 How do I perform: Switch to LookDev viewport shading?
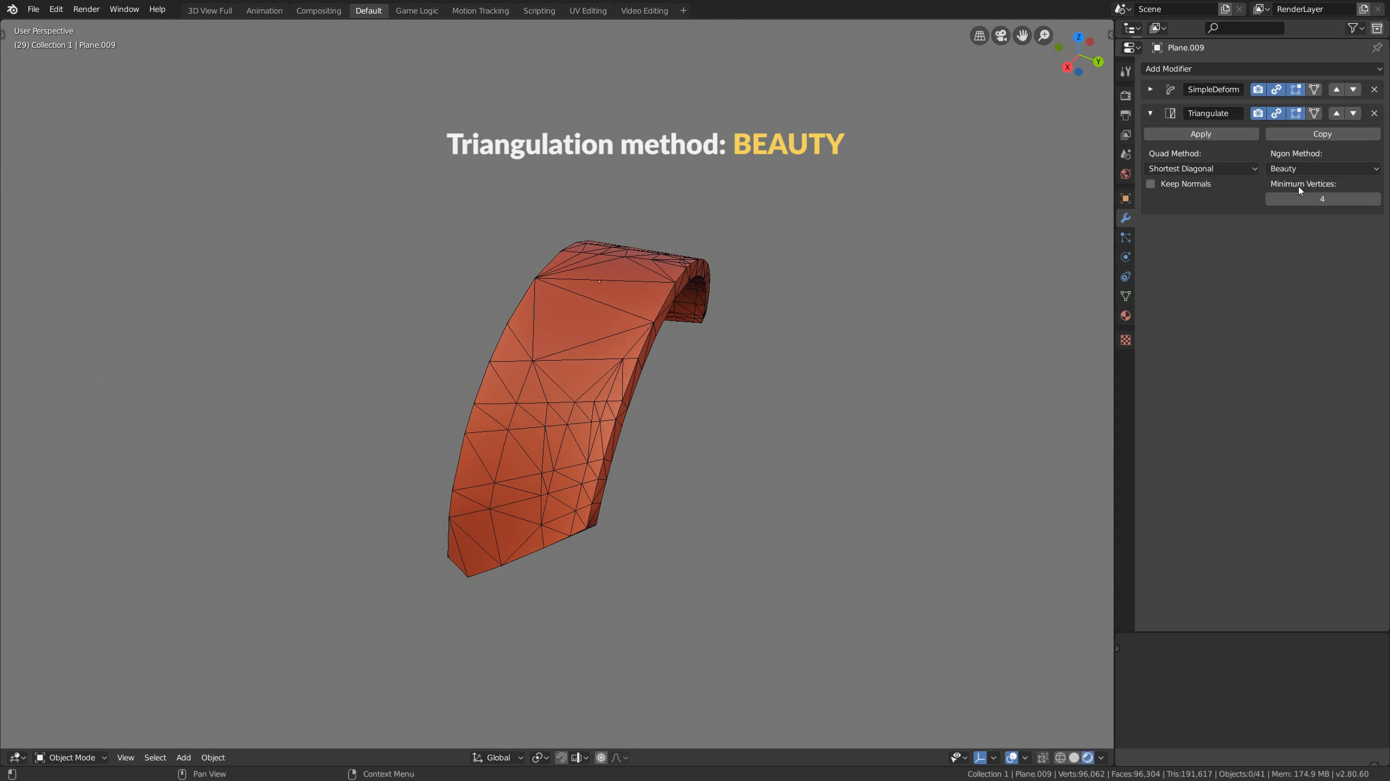[1088, 758]
